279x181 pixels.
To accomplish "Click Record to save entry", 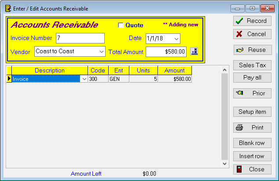I will point(252,21).
